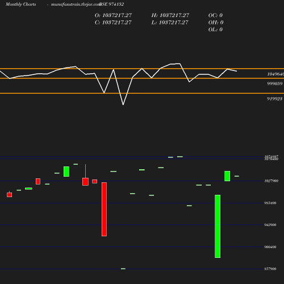Click the first red candle at chart start

(10, 194)
